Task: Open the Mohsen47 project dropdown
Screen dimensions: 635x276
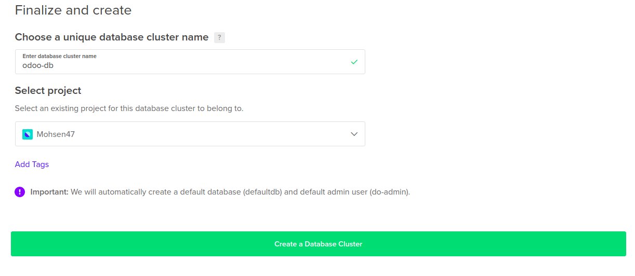Action: (x=190, y=134)
